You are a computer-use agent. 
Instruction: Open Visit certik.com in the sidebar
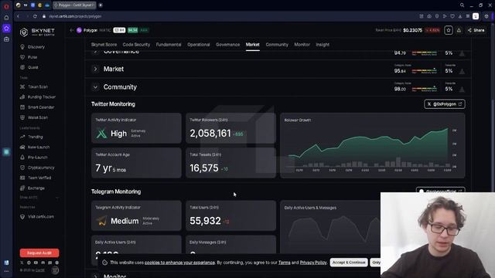[37, 217]
